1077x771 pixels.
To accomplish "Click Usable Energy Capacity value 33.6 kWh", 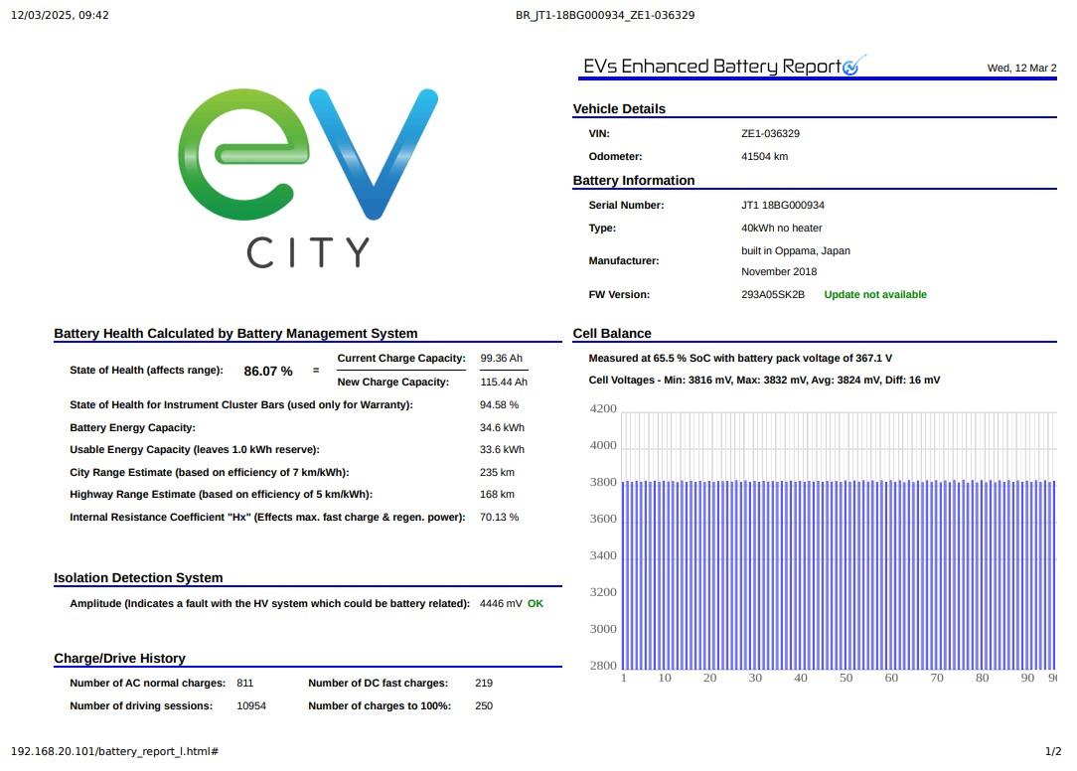I will 502,449.
